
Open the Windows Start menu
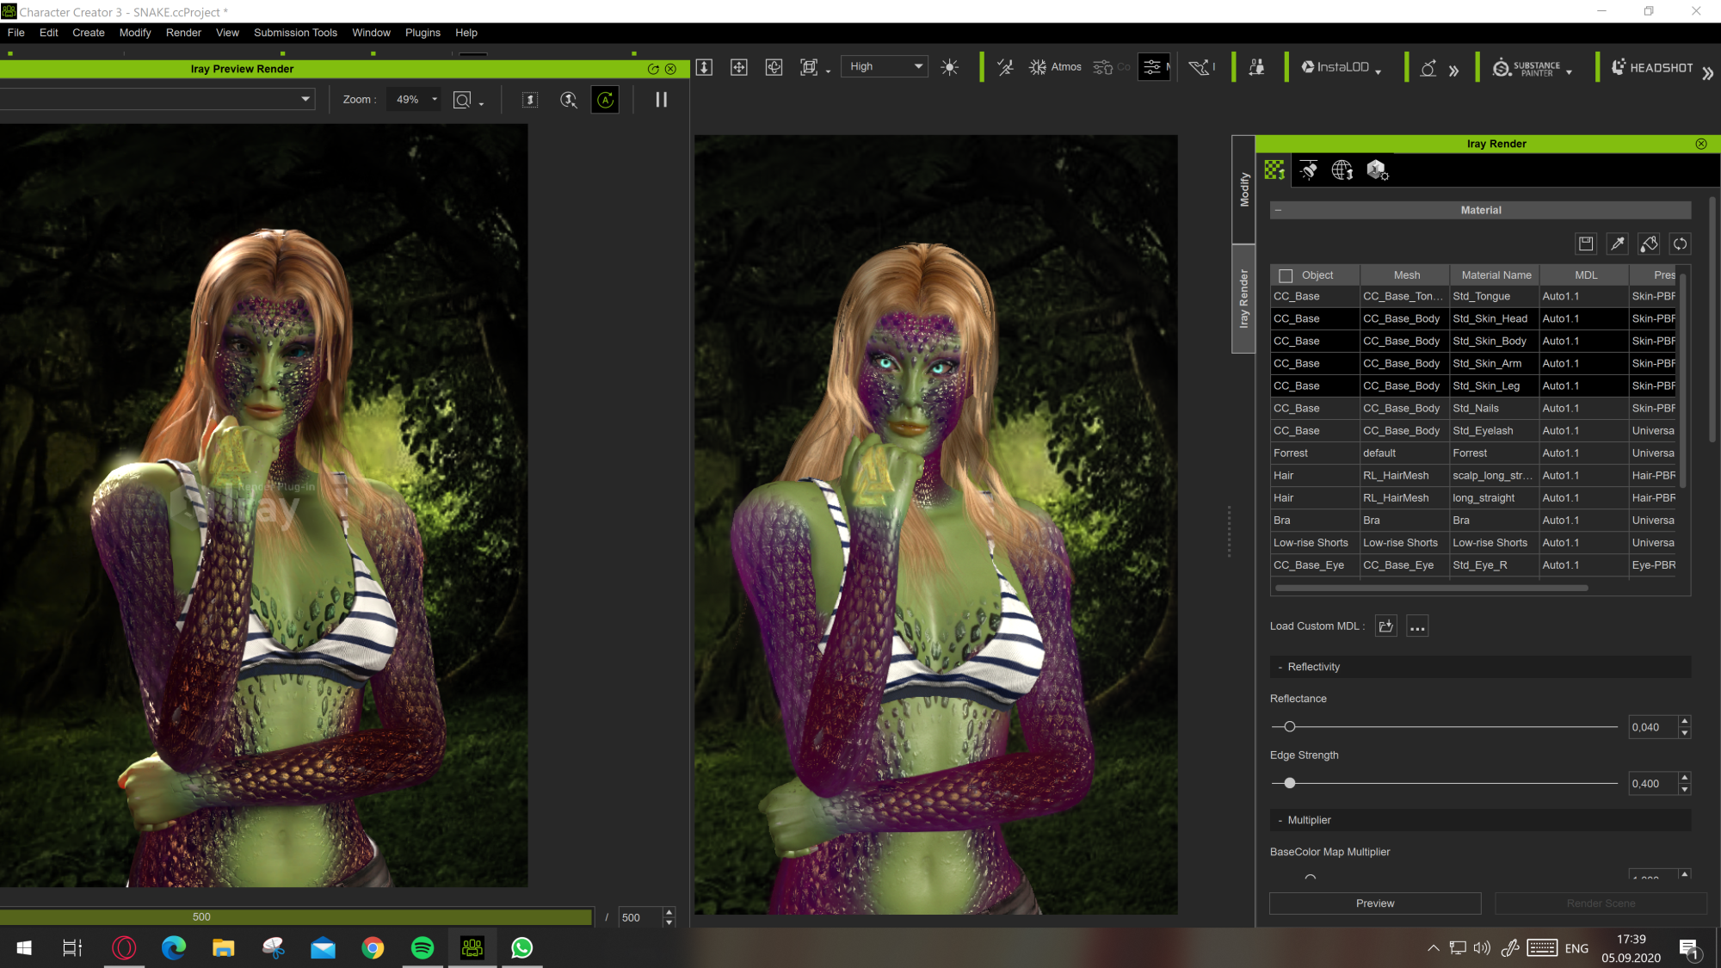(24, 948)
